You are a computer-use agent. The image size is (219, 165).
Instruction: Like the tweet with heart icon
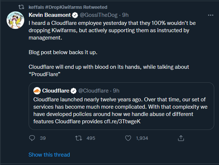point(128,138)
